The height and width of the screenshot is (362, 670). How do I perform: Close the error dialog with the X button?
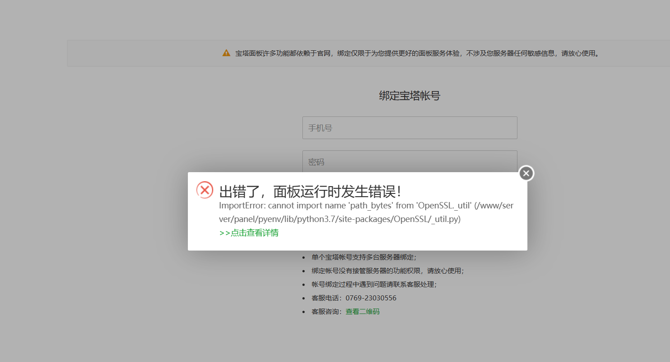point(526,173)
